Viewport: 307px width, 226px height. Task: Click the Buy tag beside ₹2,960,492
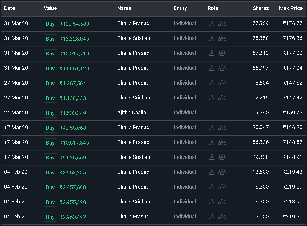pos(50,217)
